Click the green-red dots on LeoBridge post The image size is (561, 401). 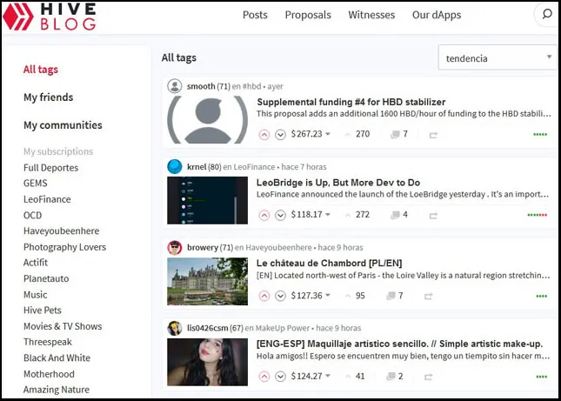click(538, 215)
